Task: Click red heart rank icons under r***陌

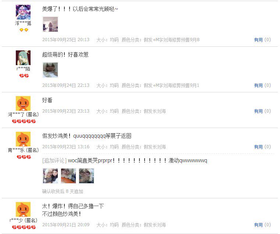Action: [24, 76]
